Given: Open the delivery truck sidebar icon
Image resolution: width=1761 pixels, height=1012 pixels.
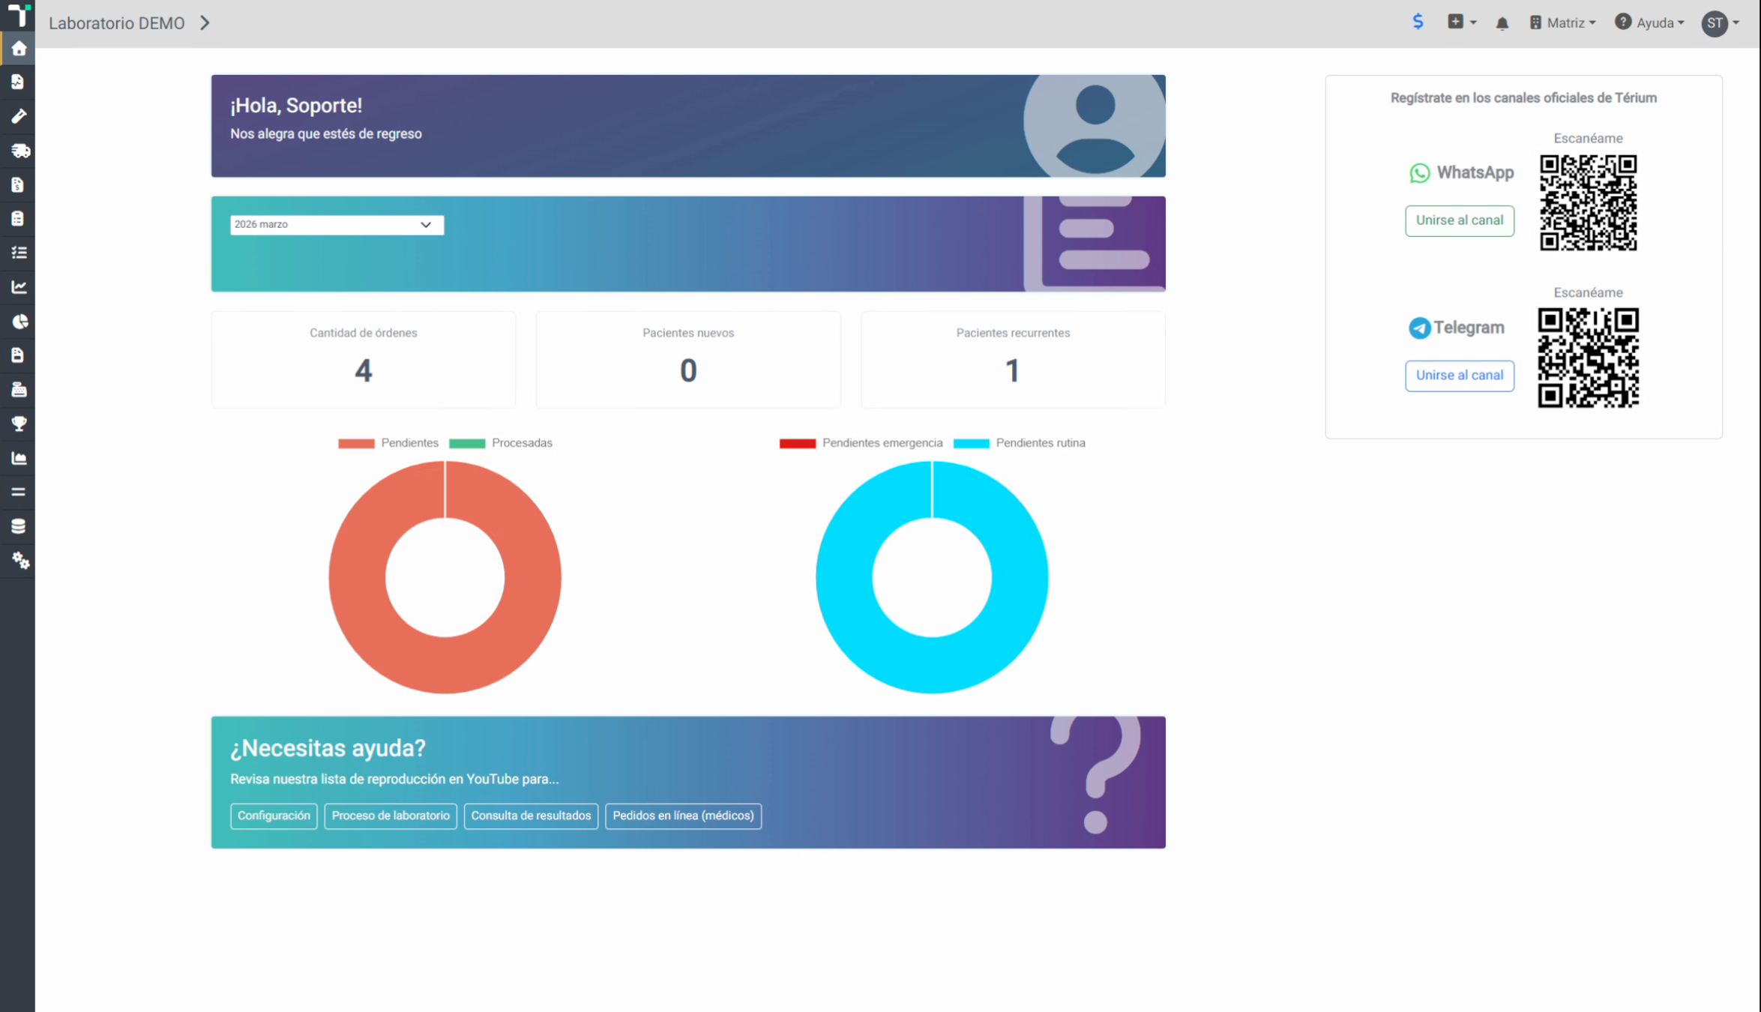Looking at the screenshot, I should tap(19, 151).
